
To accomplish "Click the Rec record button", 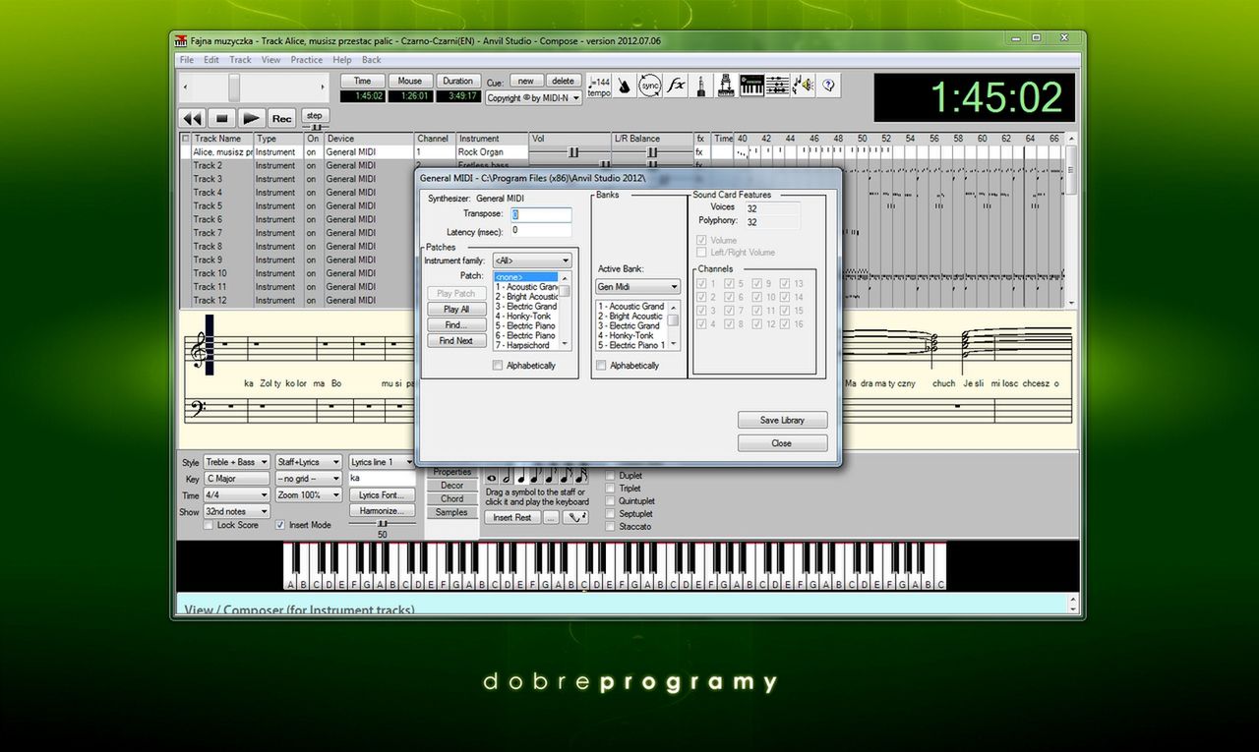I will (282, 118).
